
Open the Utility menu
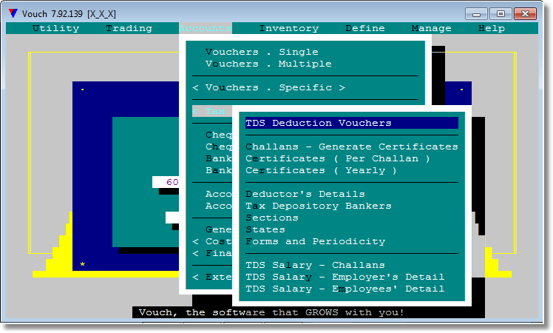click(x=55, y=28)
